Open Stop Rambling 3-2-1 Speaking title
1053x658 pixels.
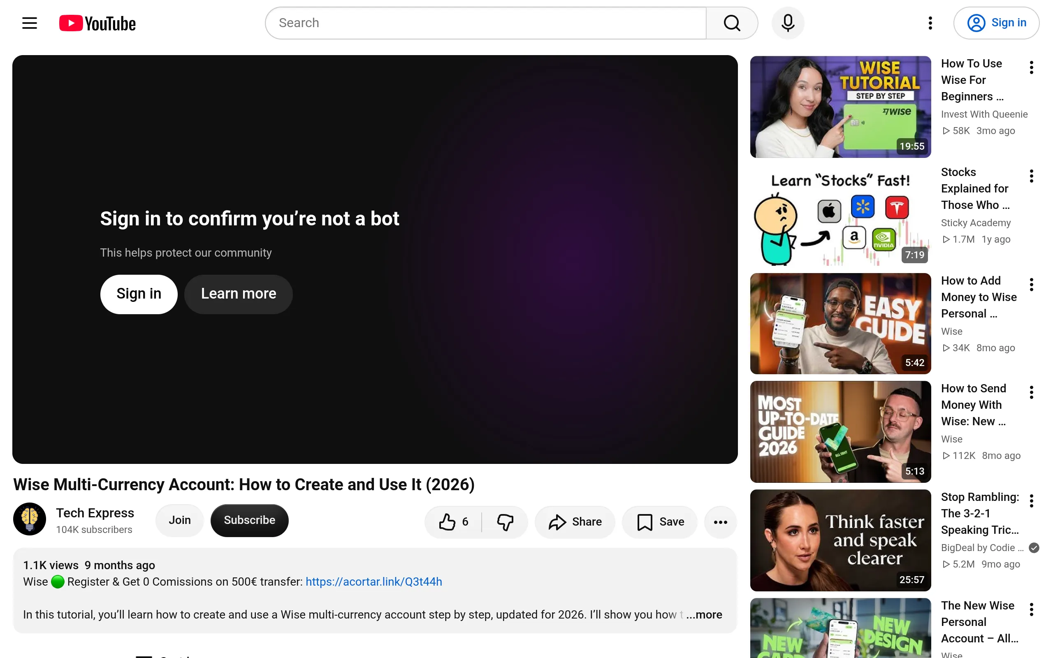click(980, 514)
